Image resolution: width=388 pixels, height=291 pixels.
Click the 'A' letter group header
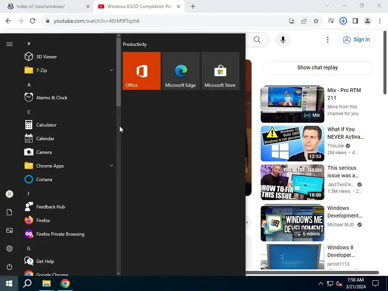click(29, 84)
